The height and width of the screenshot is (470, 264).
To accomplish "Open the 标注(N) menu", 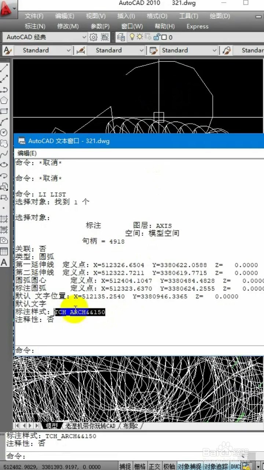I will pyautogui.click(x=35, y=26).
